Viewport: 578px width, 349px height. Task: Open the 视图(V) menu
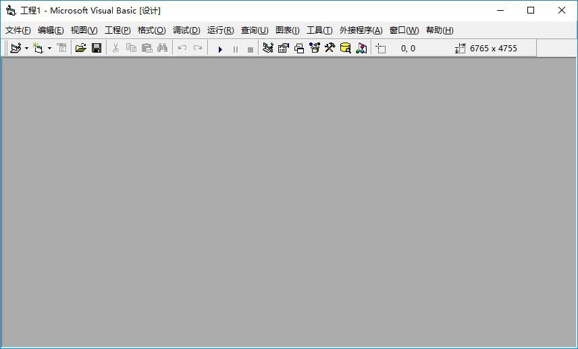coord(84,30)
